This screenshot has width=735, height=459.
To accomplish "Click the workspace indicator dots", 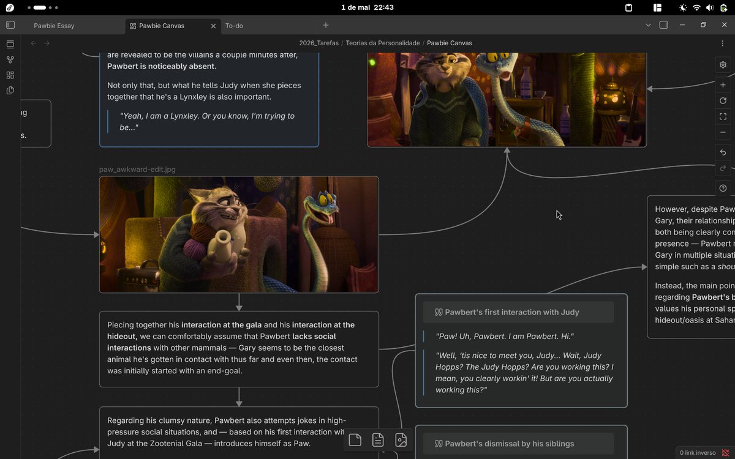I will [43, 7].
